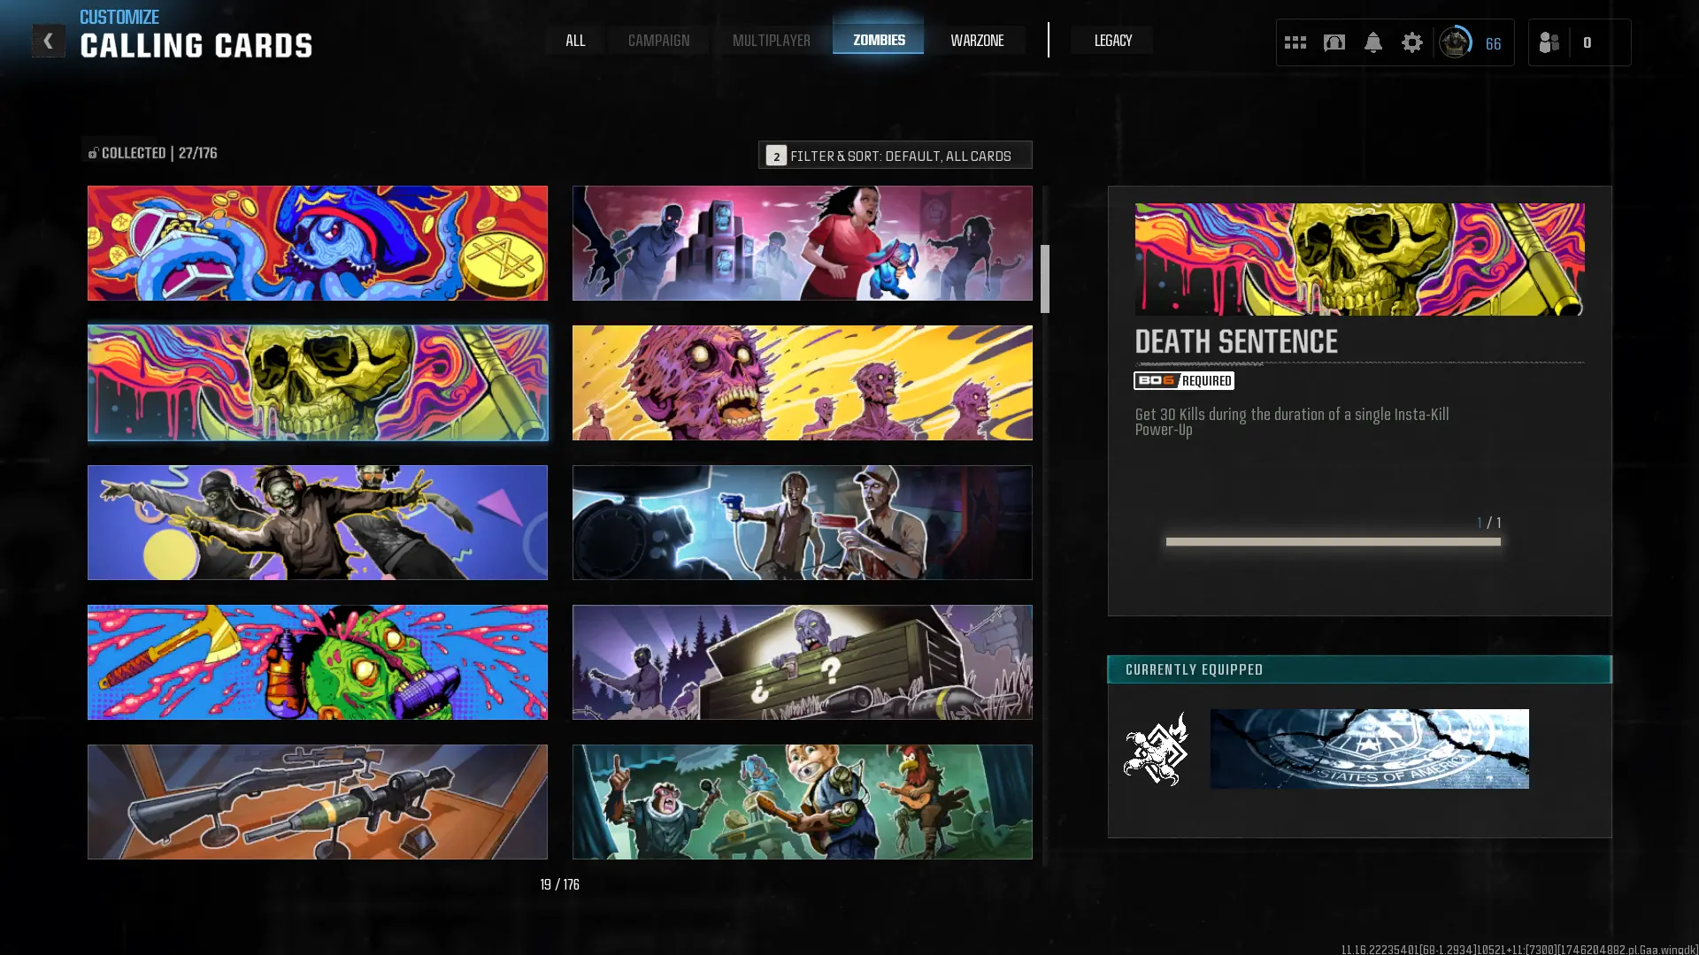Image resolution: width=1699 pixels, height=955 pixels.
Task: Open the grid menu icon
Action: pyautogui.click(x=1295, y=42)
